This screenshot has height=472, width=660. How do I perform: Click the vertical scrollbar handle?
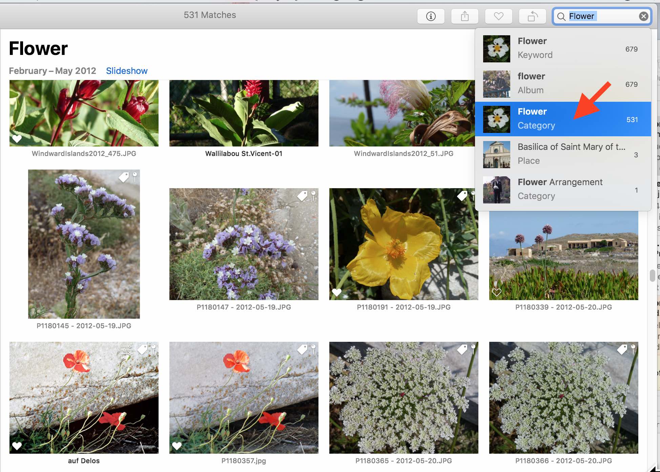tap(652, 275)
